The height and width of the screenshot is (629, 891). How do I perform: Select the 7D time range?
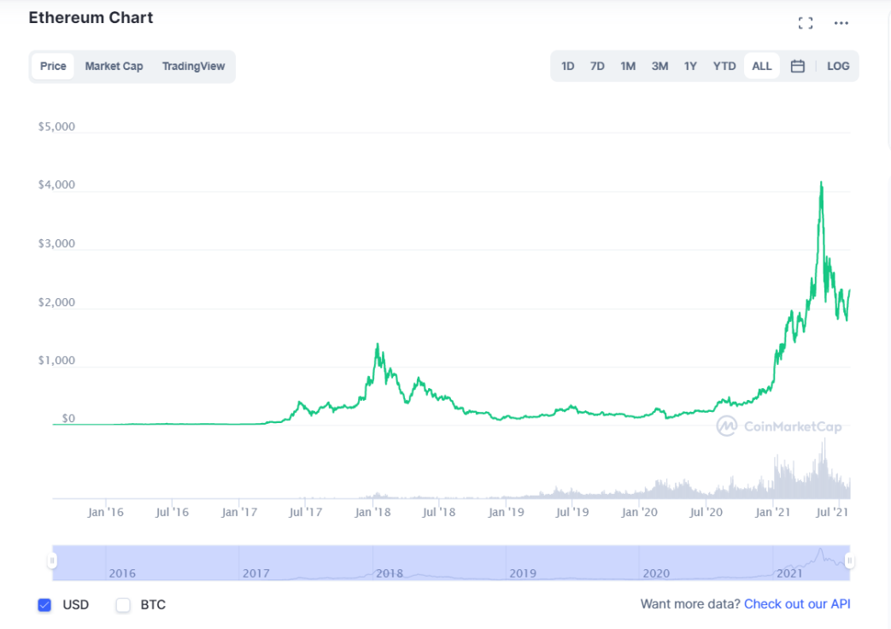[597, 66]
